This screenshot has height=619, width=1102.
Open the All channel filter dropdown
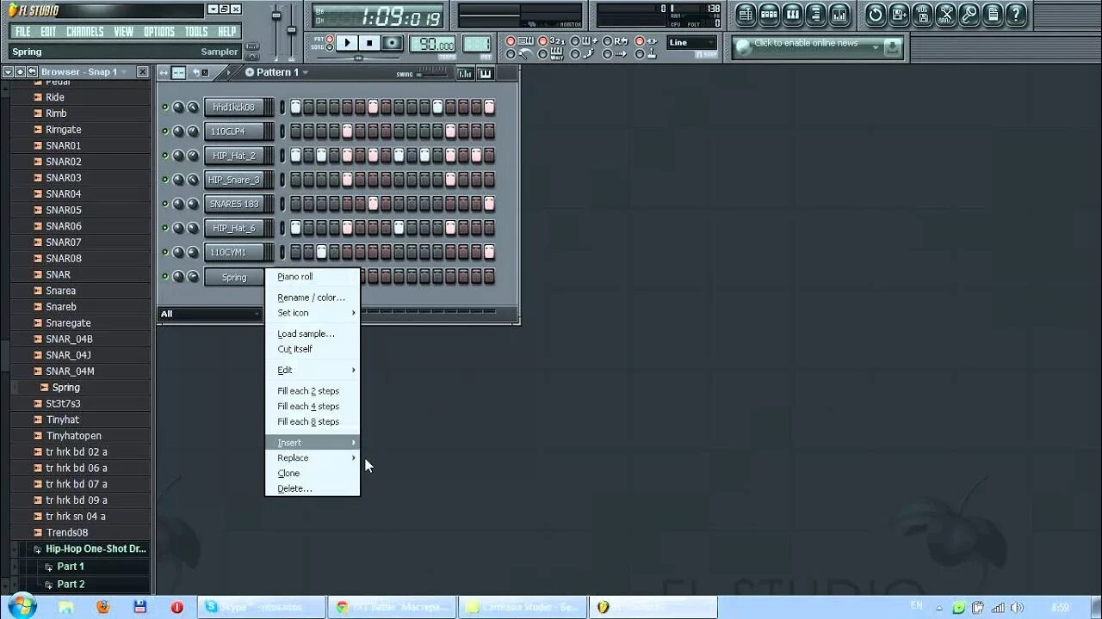209,314
